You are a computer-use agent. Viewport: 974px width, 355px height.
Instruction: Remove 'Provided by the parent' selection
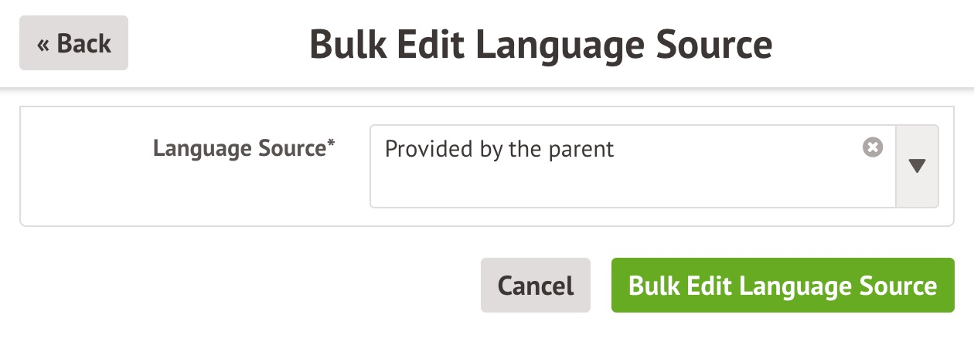(x=872, y=147)
